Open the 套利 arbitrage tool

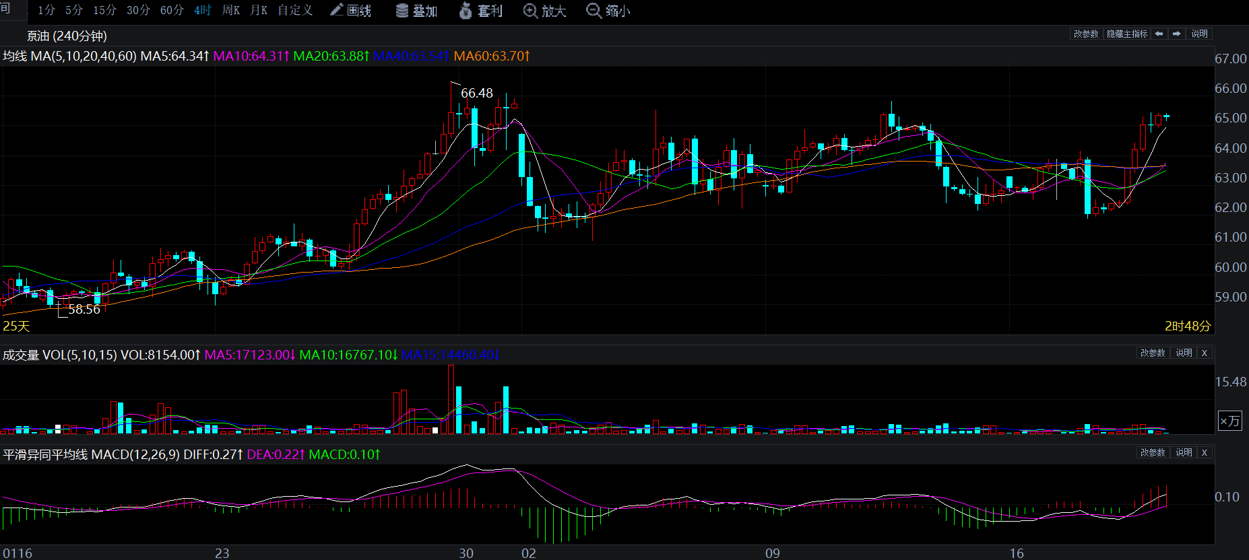(481, 11)
